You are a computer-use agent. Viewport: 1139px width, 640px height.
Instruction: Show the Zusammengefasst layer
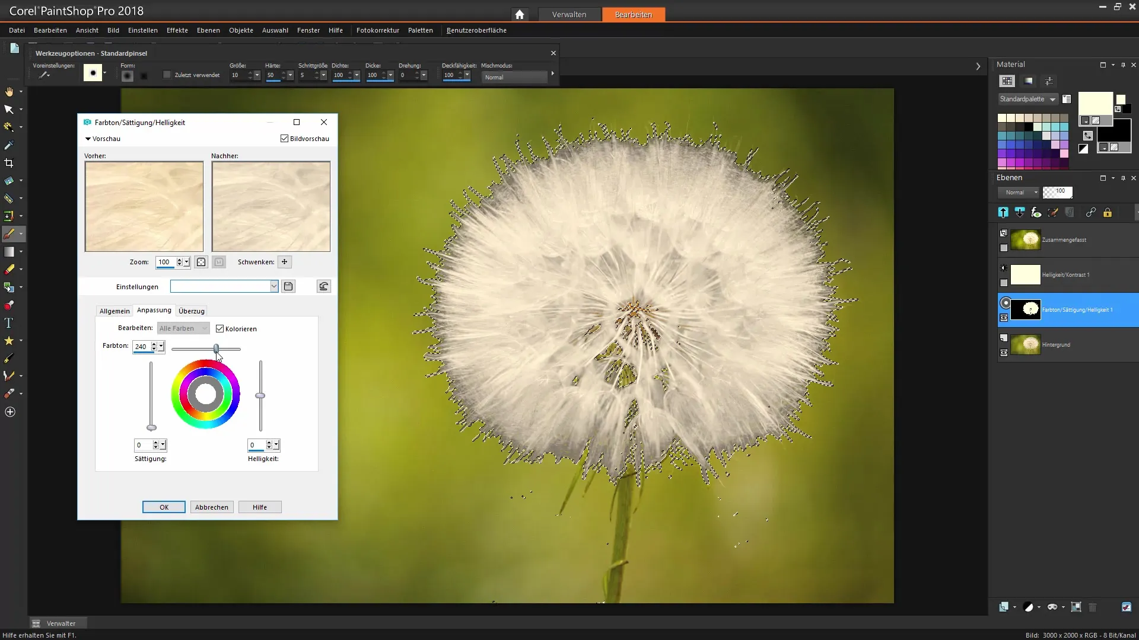[x=1004, y=248]
